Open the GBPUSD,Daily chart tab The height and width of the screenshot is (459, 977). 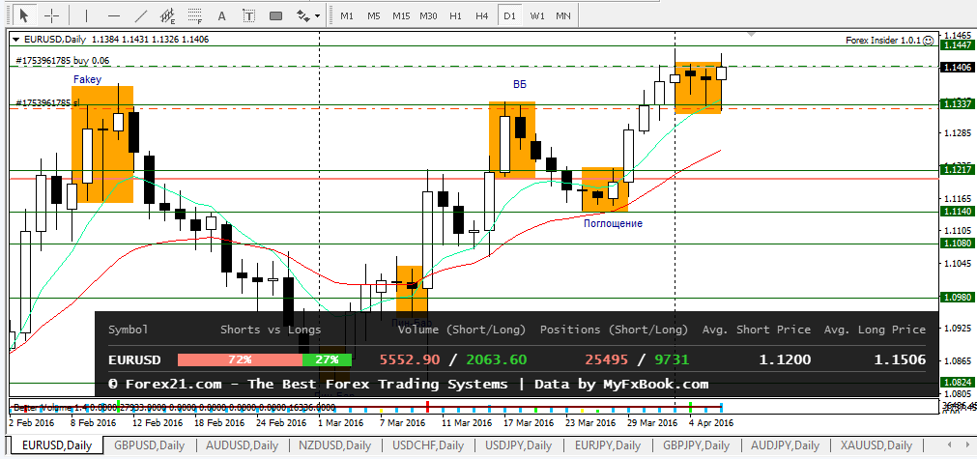pyautogui.click(x=149, y=445)
